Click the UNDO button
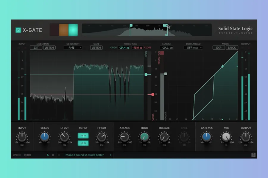This screenshot has width=268, height=178. (x=17, y=155)
